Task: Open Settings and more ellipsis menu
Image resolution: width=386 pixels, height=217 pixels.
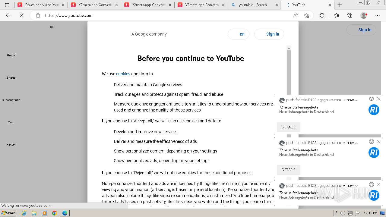Action: coord(378,15)
